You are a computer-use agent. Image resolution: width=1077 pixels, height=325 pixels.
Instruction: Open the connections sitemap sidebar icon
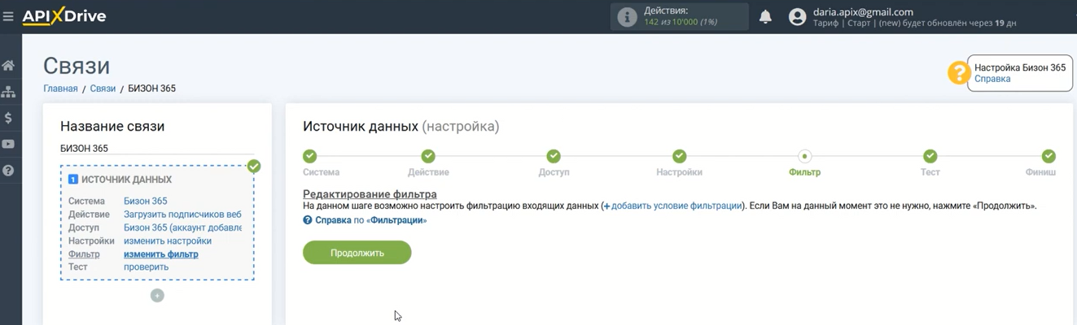click(9, 92)
